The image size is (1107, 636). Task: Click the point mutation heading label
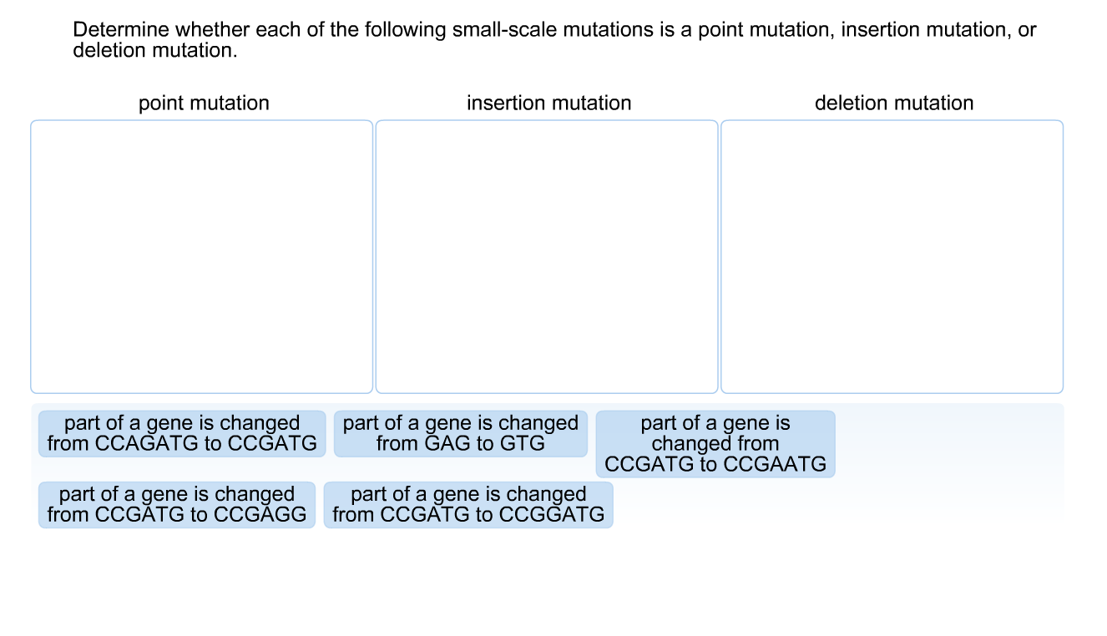click(203, 103)
